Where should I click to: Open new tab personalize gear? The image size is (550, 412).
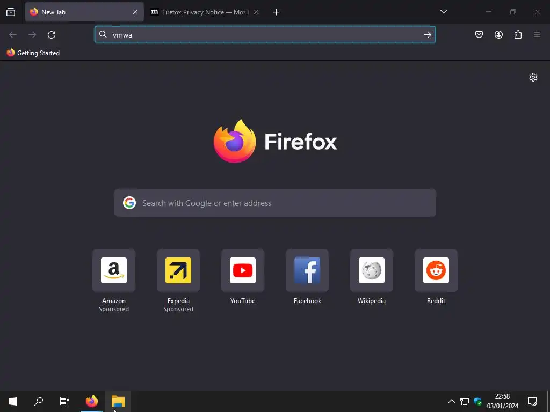(x=533, y=77)
